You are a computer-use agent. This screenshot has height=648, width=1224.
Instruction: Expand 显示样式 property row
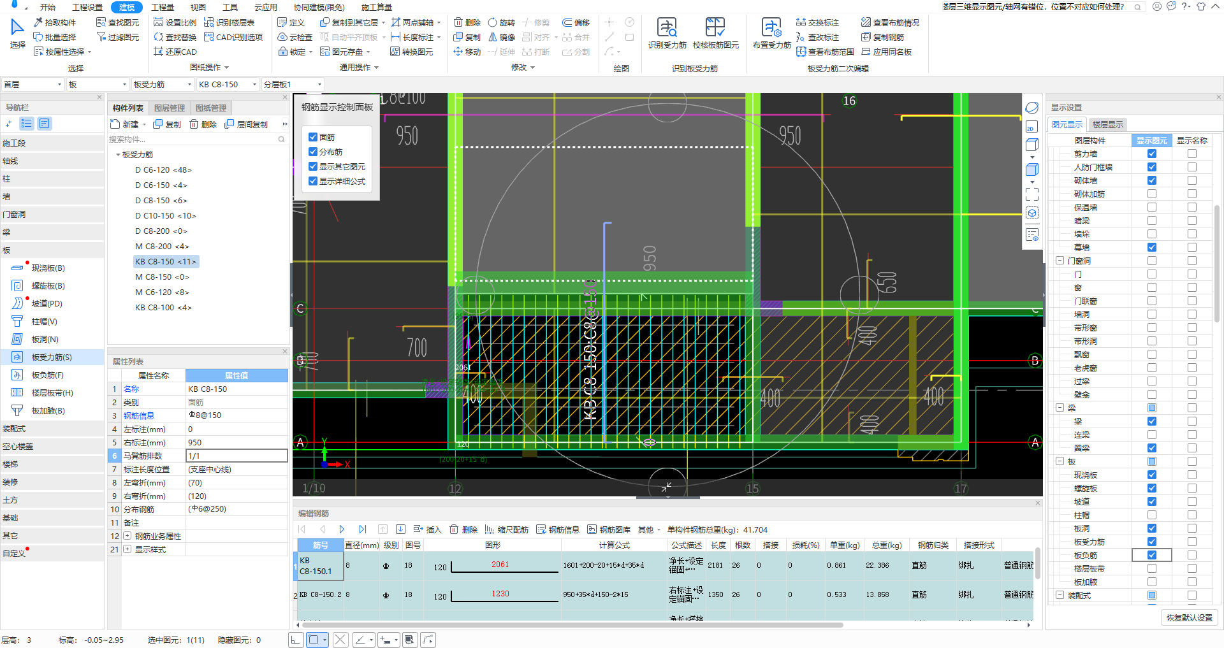click(x=127, y=549)
